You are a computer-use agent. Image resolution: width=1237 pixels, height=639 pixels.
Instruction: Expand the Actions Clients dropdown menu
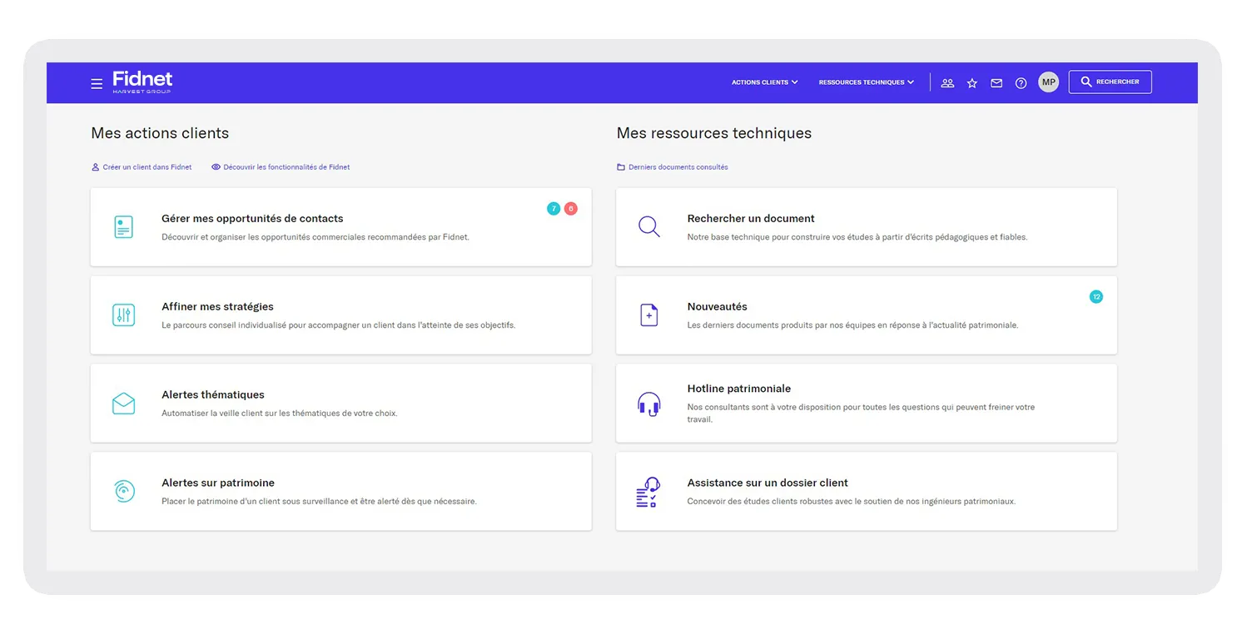pyautogui.click(x=765, y=82)
